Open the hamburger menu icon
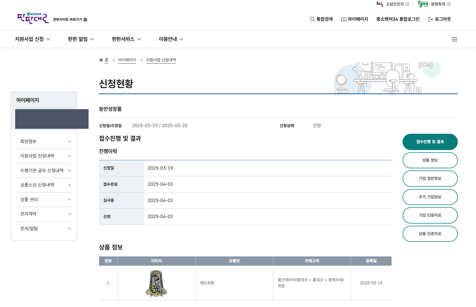Image resolution: width=476 pixels, height=307 pixels. click(454, 39)
